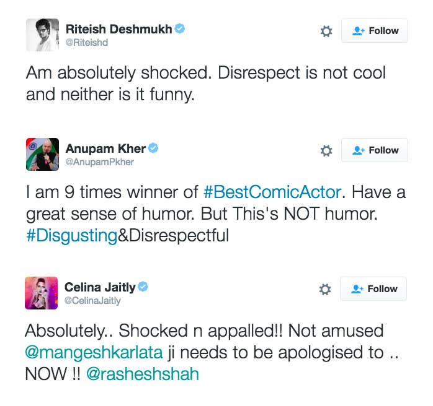Click the @CelinaJaitly handle

click(x=92, y=301)
